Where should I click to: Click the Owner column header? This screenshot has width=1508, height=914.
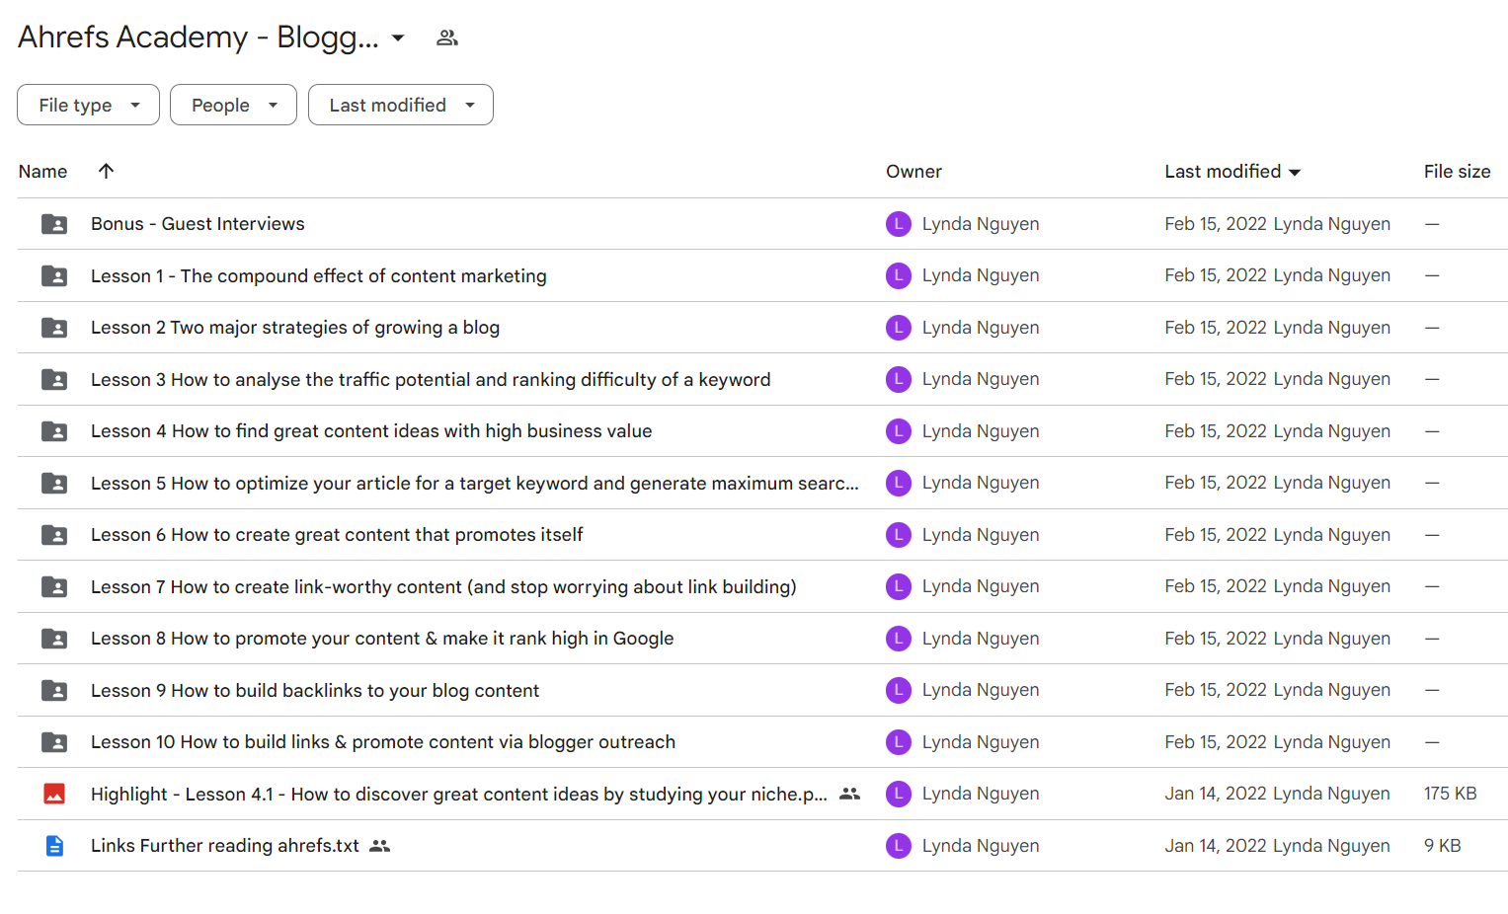pyautogui.click(x=913, y=172)
